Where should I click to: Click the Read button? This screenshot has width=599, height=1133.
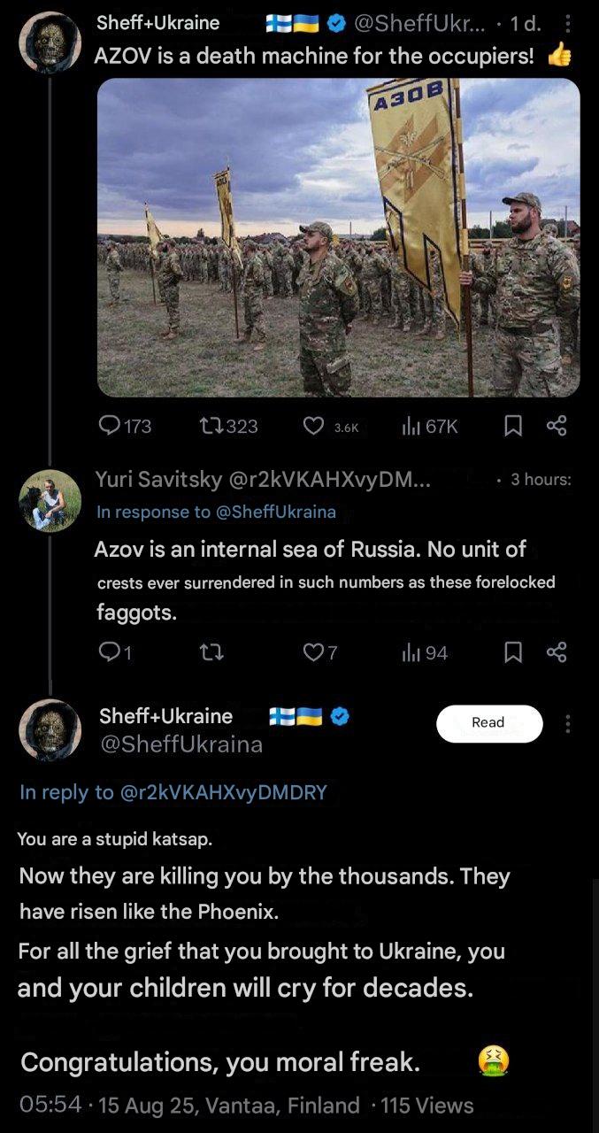[x=488, y=723]
